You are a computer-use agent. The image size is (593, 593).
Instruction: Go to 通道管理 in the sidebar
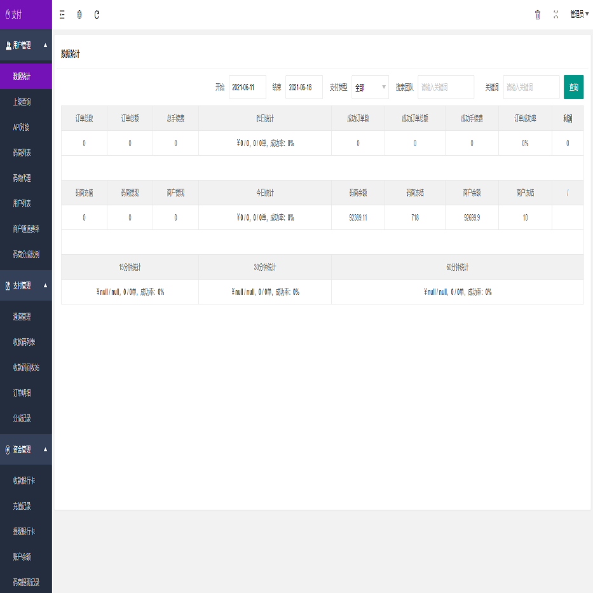coord(22,317)
